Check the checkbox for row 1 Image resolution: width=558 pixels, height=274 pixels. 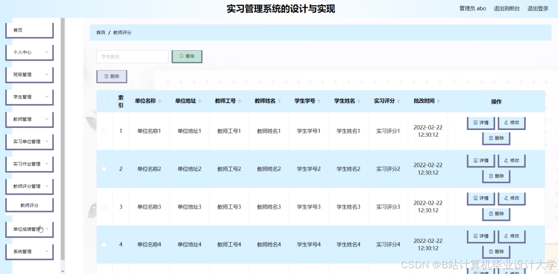104,131
